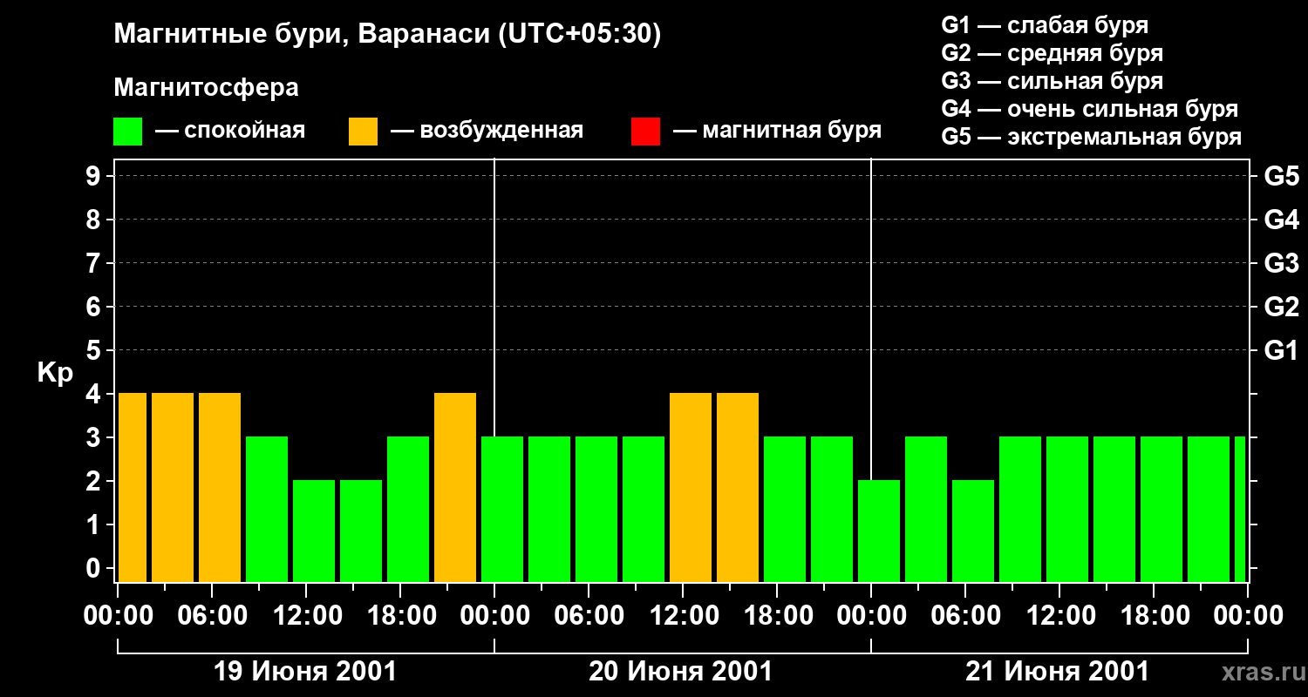Click the '06:00' time label under 19 June
This screenshot has width=1308, height=697.
click(x=212, y=615)
